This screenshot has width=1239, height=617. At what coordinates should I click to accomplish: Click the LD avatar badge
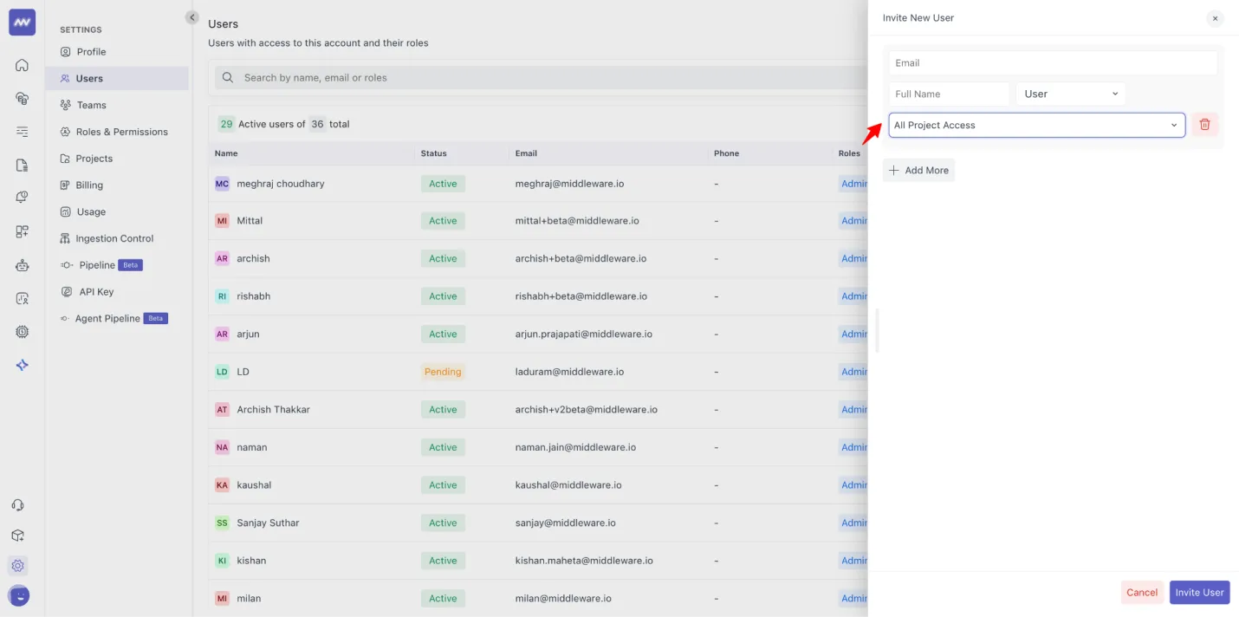point(222,372)
